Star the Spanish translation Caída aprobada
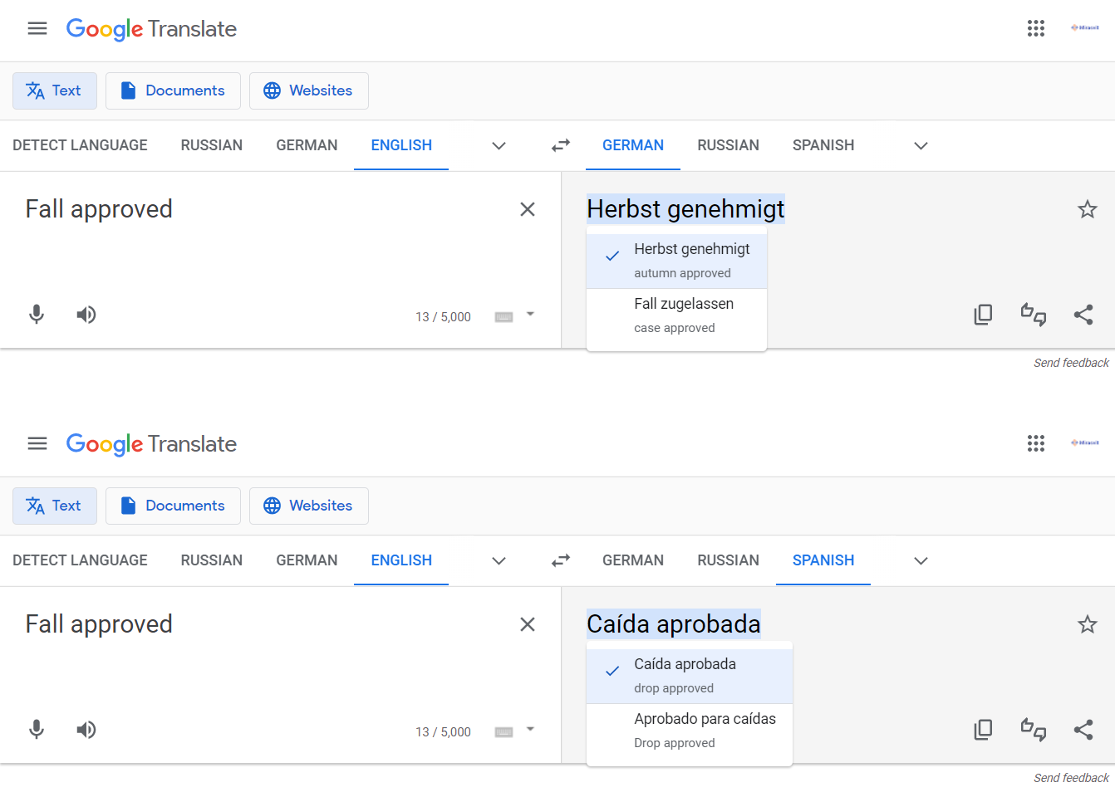 [x=1088, y=624]
